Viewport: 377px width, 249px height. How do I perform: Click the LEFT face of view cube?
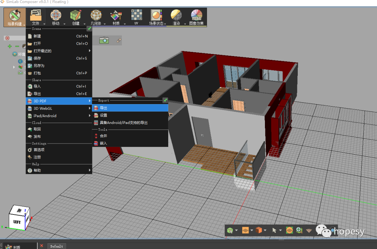pos(17,222)
